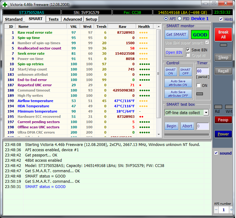This screenshot has width=236, height=218.
Task: Toggle the Crypt it! checkbox
Action: pos(188,55)
